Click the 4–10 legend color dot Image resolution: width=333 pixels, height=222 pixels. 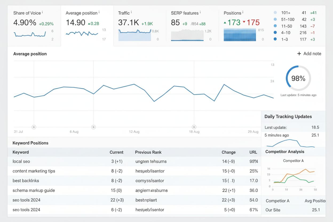(x=275, y=33)
